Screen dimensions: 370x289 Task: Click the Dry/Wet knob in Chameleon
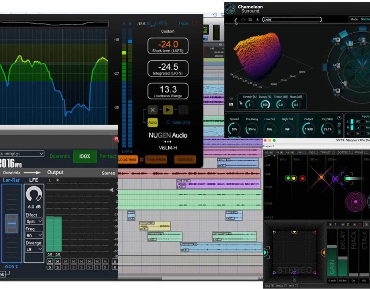[x=327, y=129]
